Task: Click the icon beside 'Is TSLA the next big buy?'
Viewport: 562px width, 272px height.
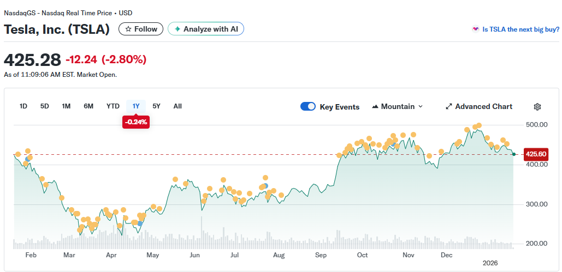Action: (476, 29)
